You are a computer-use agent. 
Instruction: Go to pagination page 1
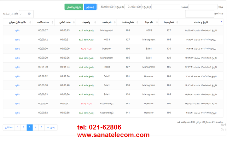click(18, 127)
